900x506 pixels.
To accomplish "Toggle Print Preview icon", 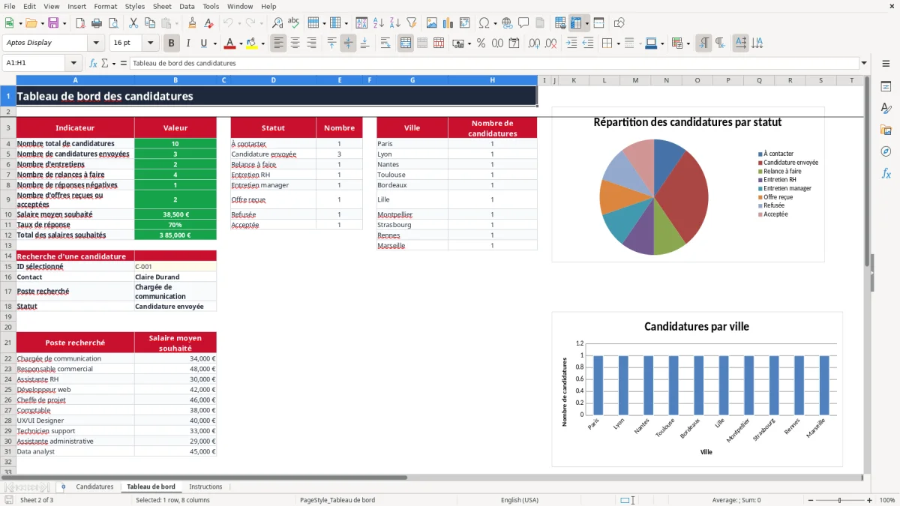I will 112,23.
